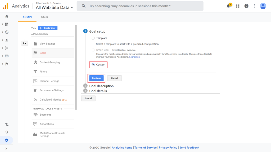Open the Home icon in left sidebar
271x152 pixels.
click(7, 16)
